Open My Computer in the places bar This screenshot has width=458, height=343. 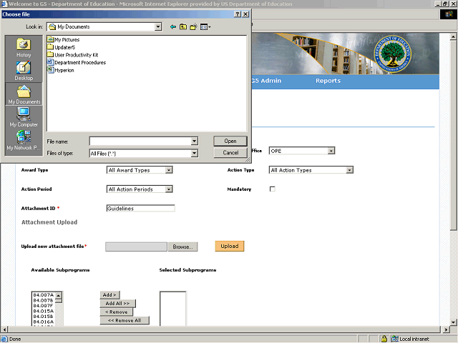pyautogui.click(x=24, y=117)
